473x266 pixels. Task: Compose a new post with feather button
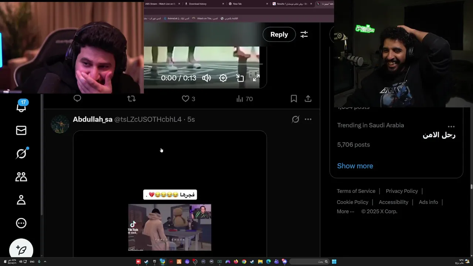click(21, 250)
